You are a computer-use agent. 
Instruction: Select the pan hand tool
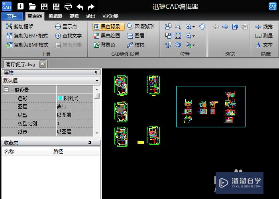coord(202,27)
